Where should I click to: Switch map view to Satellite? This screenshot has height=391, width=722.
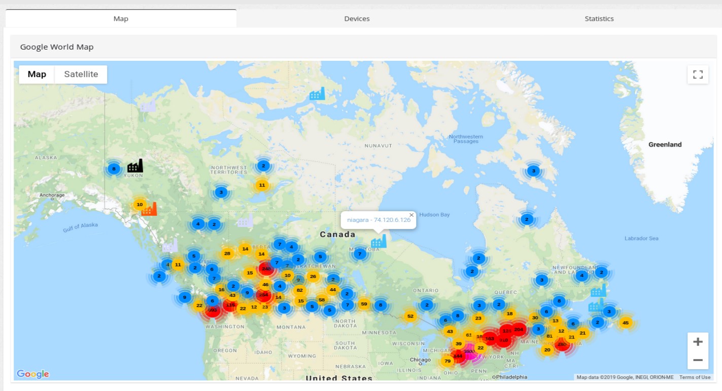click(81, 74)
